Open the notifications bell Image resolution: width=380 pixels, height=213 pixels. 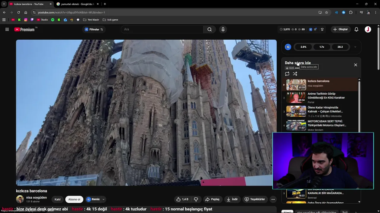click(357, 29)
